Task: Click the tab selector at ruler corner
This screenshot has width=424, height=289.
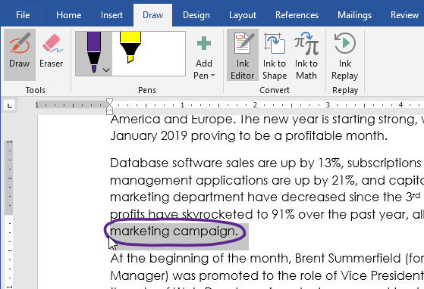Action: (10, 105)
